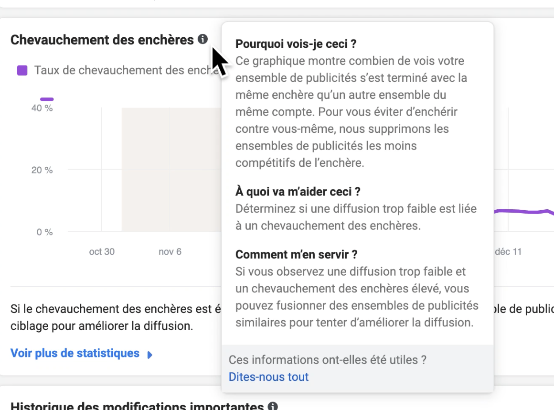Click the 40 % axis label
This screenshot has height=410, width=554.
[x=42, y=108]
